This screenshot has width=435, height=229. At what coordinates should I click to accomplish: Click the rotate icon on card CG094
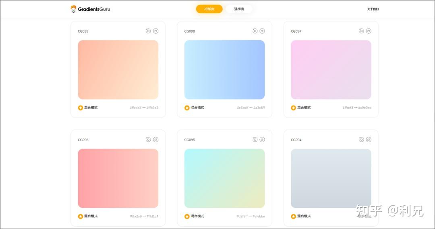(361, 139)
